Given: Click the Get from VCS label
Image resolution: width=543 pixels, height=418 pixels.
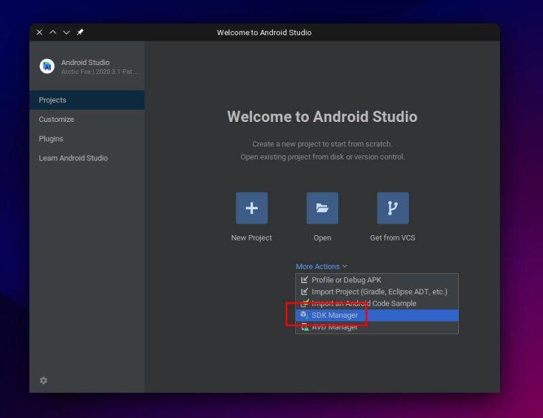Looking at the screenshot, I should 392,238.
